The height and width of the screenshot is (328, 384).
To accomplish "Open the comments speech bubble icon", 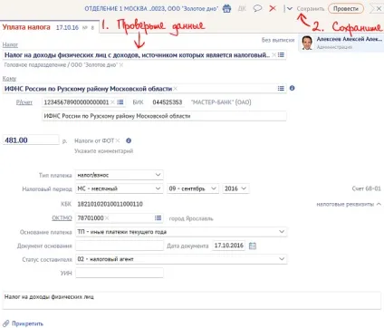I will tap(257, 8).
